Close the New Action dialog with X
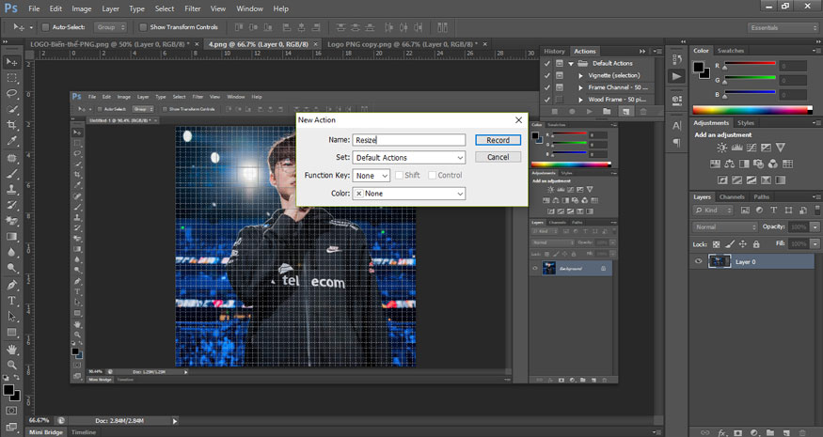This screenshot has width=823, height=437. (x=518, y=120)
